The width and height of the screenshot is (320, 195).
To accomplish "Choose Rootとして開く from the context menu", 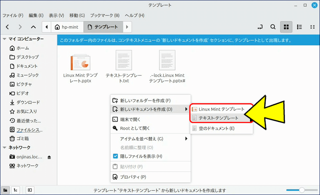I will 151,128.
